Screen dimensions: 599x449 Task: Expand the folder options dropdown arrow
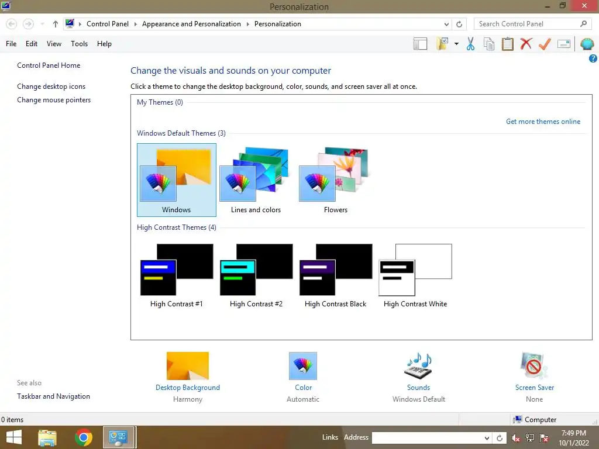[x=456, y=44]
